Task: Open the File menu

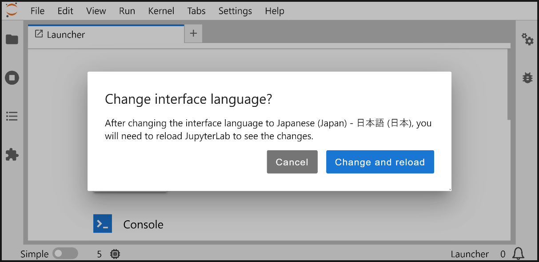Action: pyautogui.click(x=37, y=11)
